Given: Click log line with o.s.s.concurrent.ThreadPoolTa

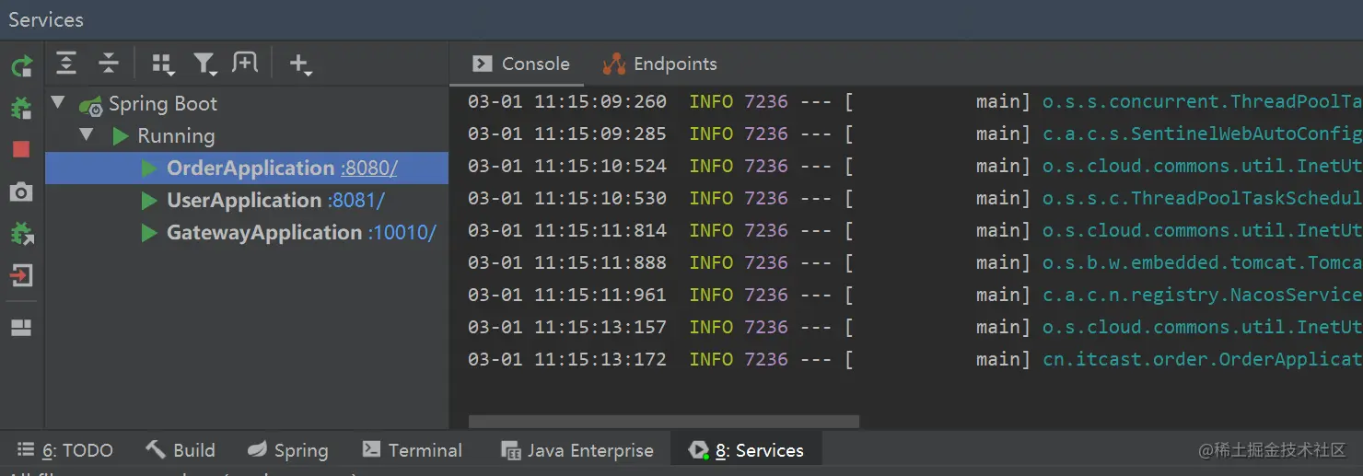Looking at the screenshot, I should [914, 101].
